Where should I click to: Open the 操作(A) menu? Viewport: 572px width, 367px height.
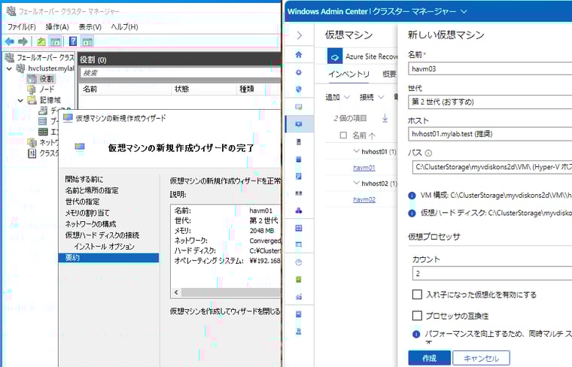tap(57, 27)
